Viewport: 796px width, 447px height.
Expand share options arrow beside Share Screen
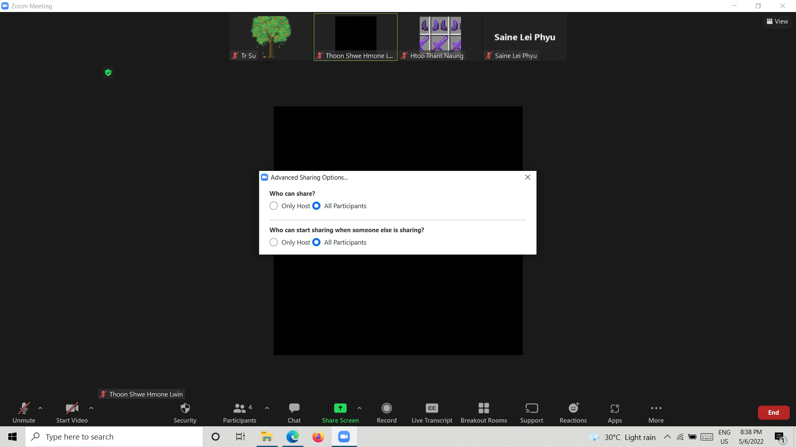pos(359,408)
